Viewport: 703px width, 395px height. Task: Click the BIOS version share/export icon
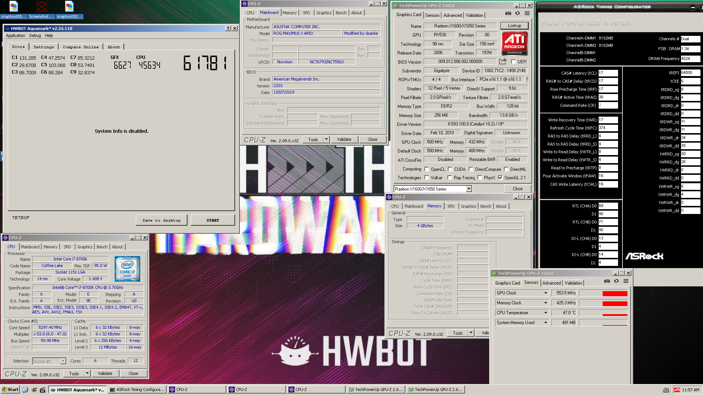503,61
